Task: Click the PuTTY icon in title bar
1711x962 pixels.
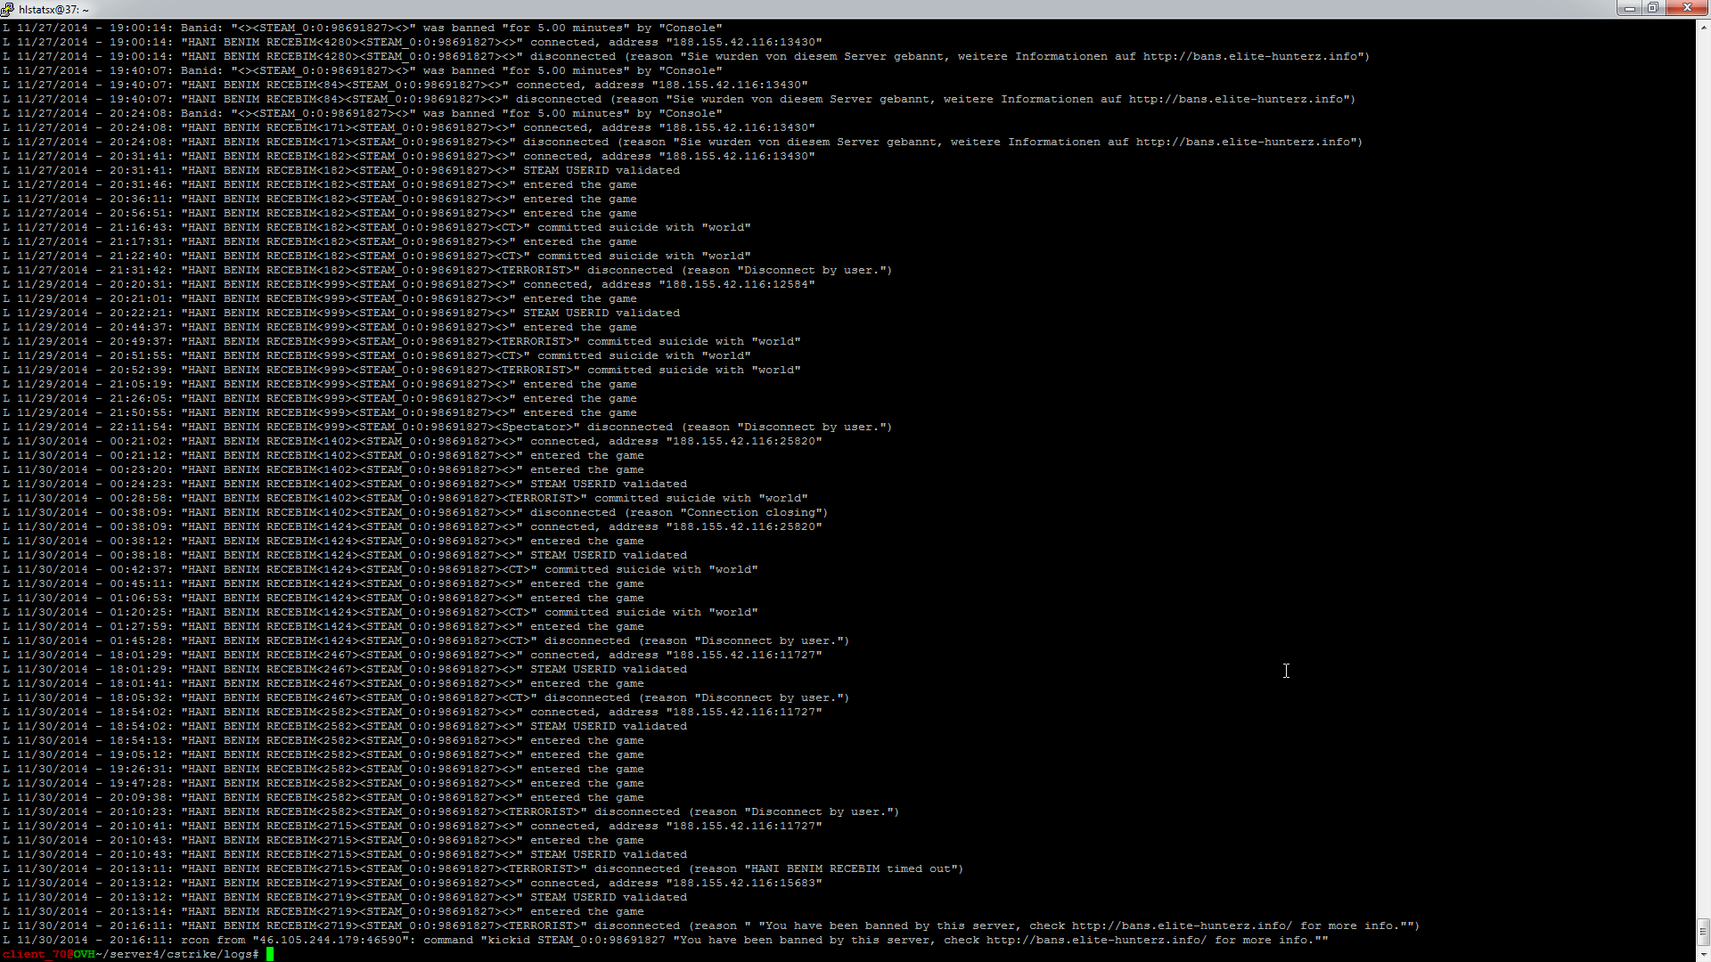Action: coord(8,9)
